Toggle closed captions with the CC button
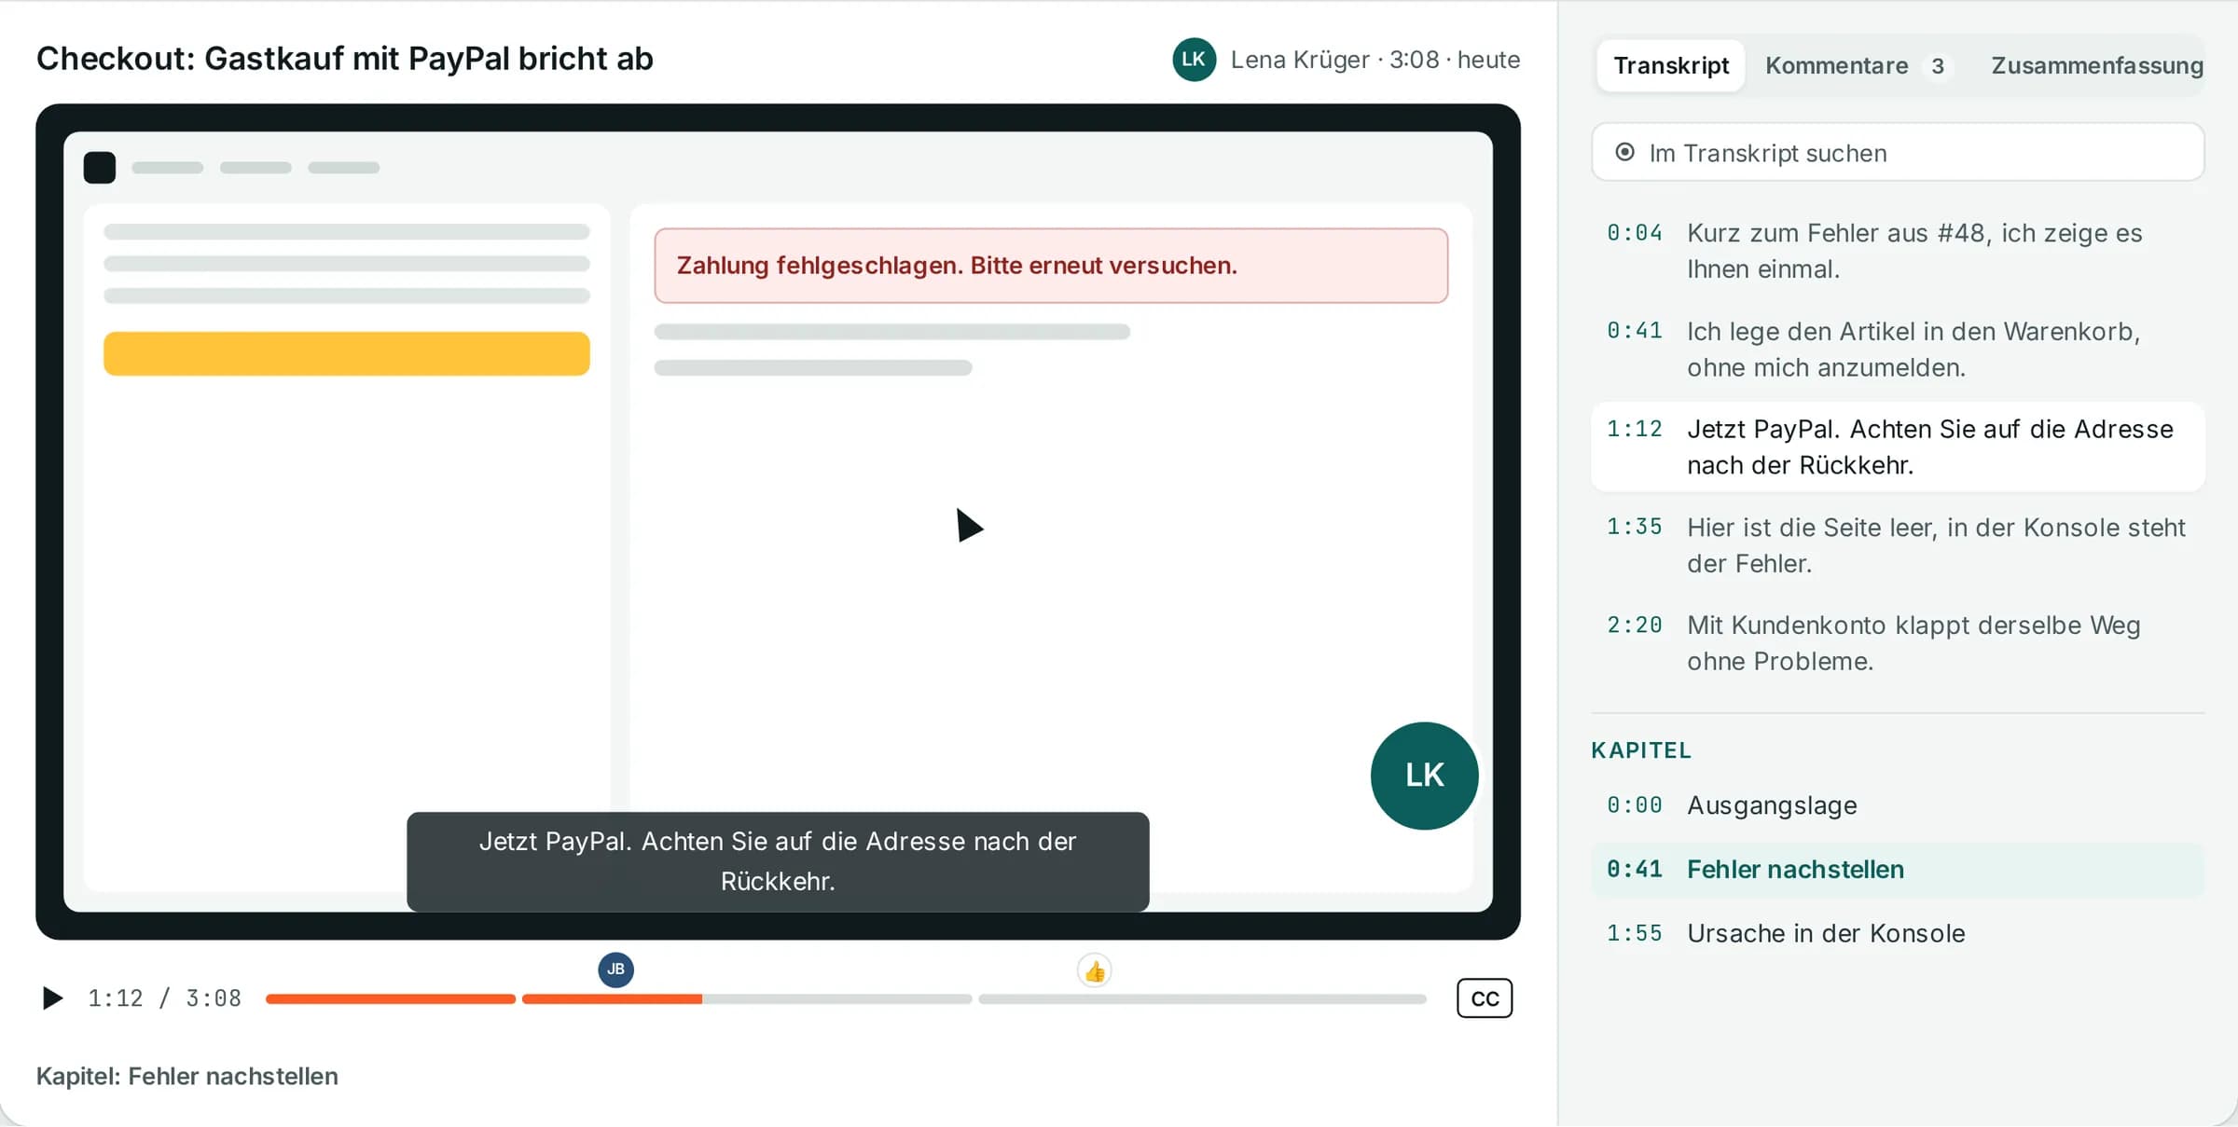Screen dimensions: 2238x1127 click(1485, 998)
